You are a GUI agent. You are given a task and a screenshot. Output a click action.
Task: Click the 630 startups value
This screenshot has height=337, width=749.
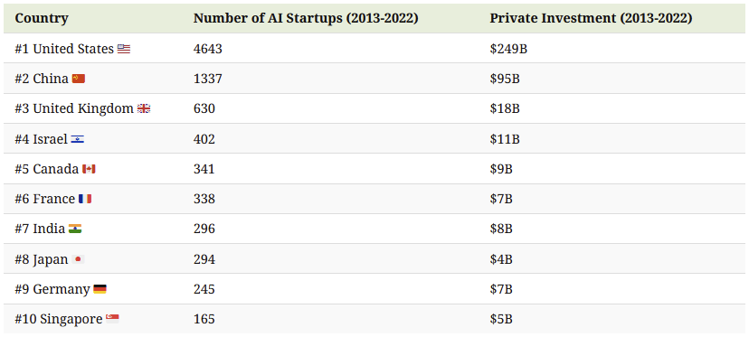[204, 108]
